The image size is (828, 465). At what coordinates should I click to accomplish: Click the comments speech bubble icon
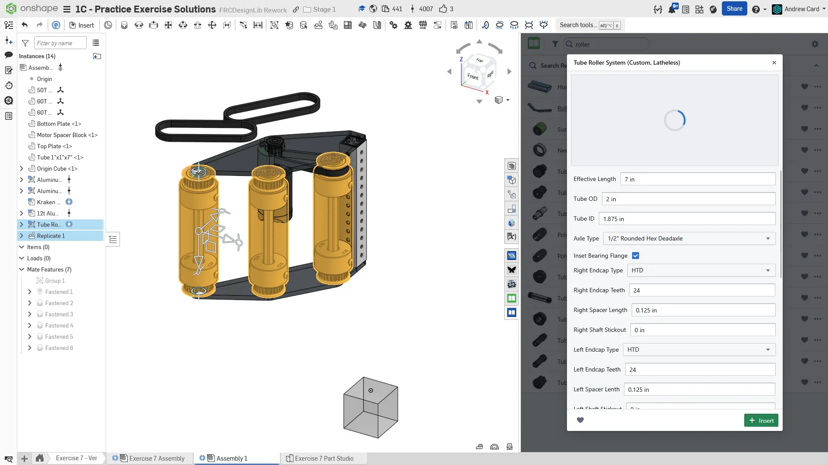coord(8,55)
